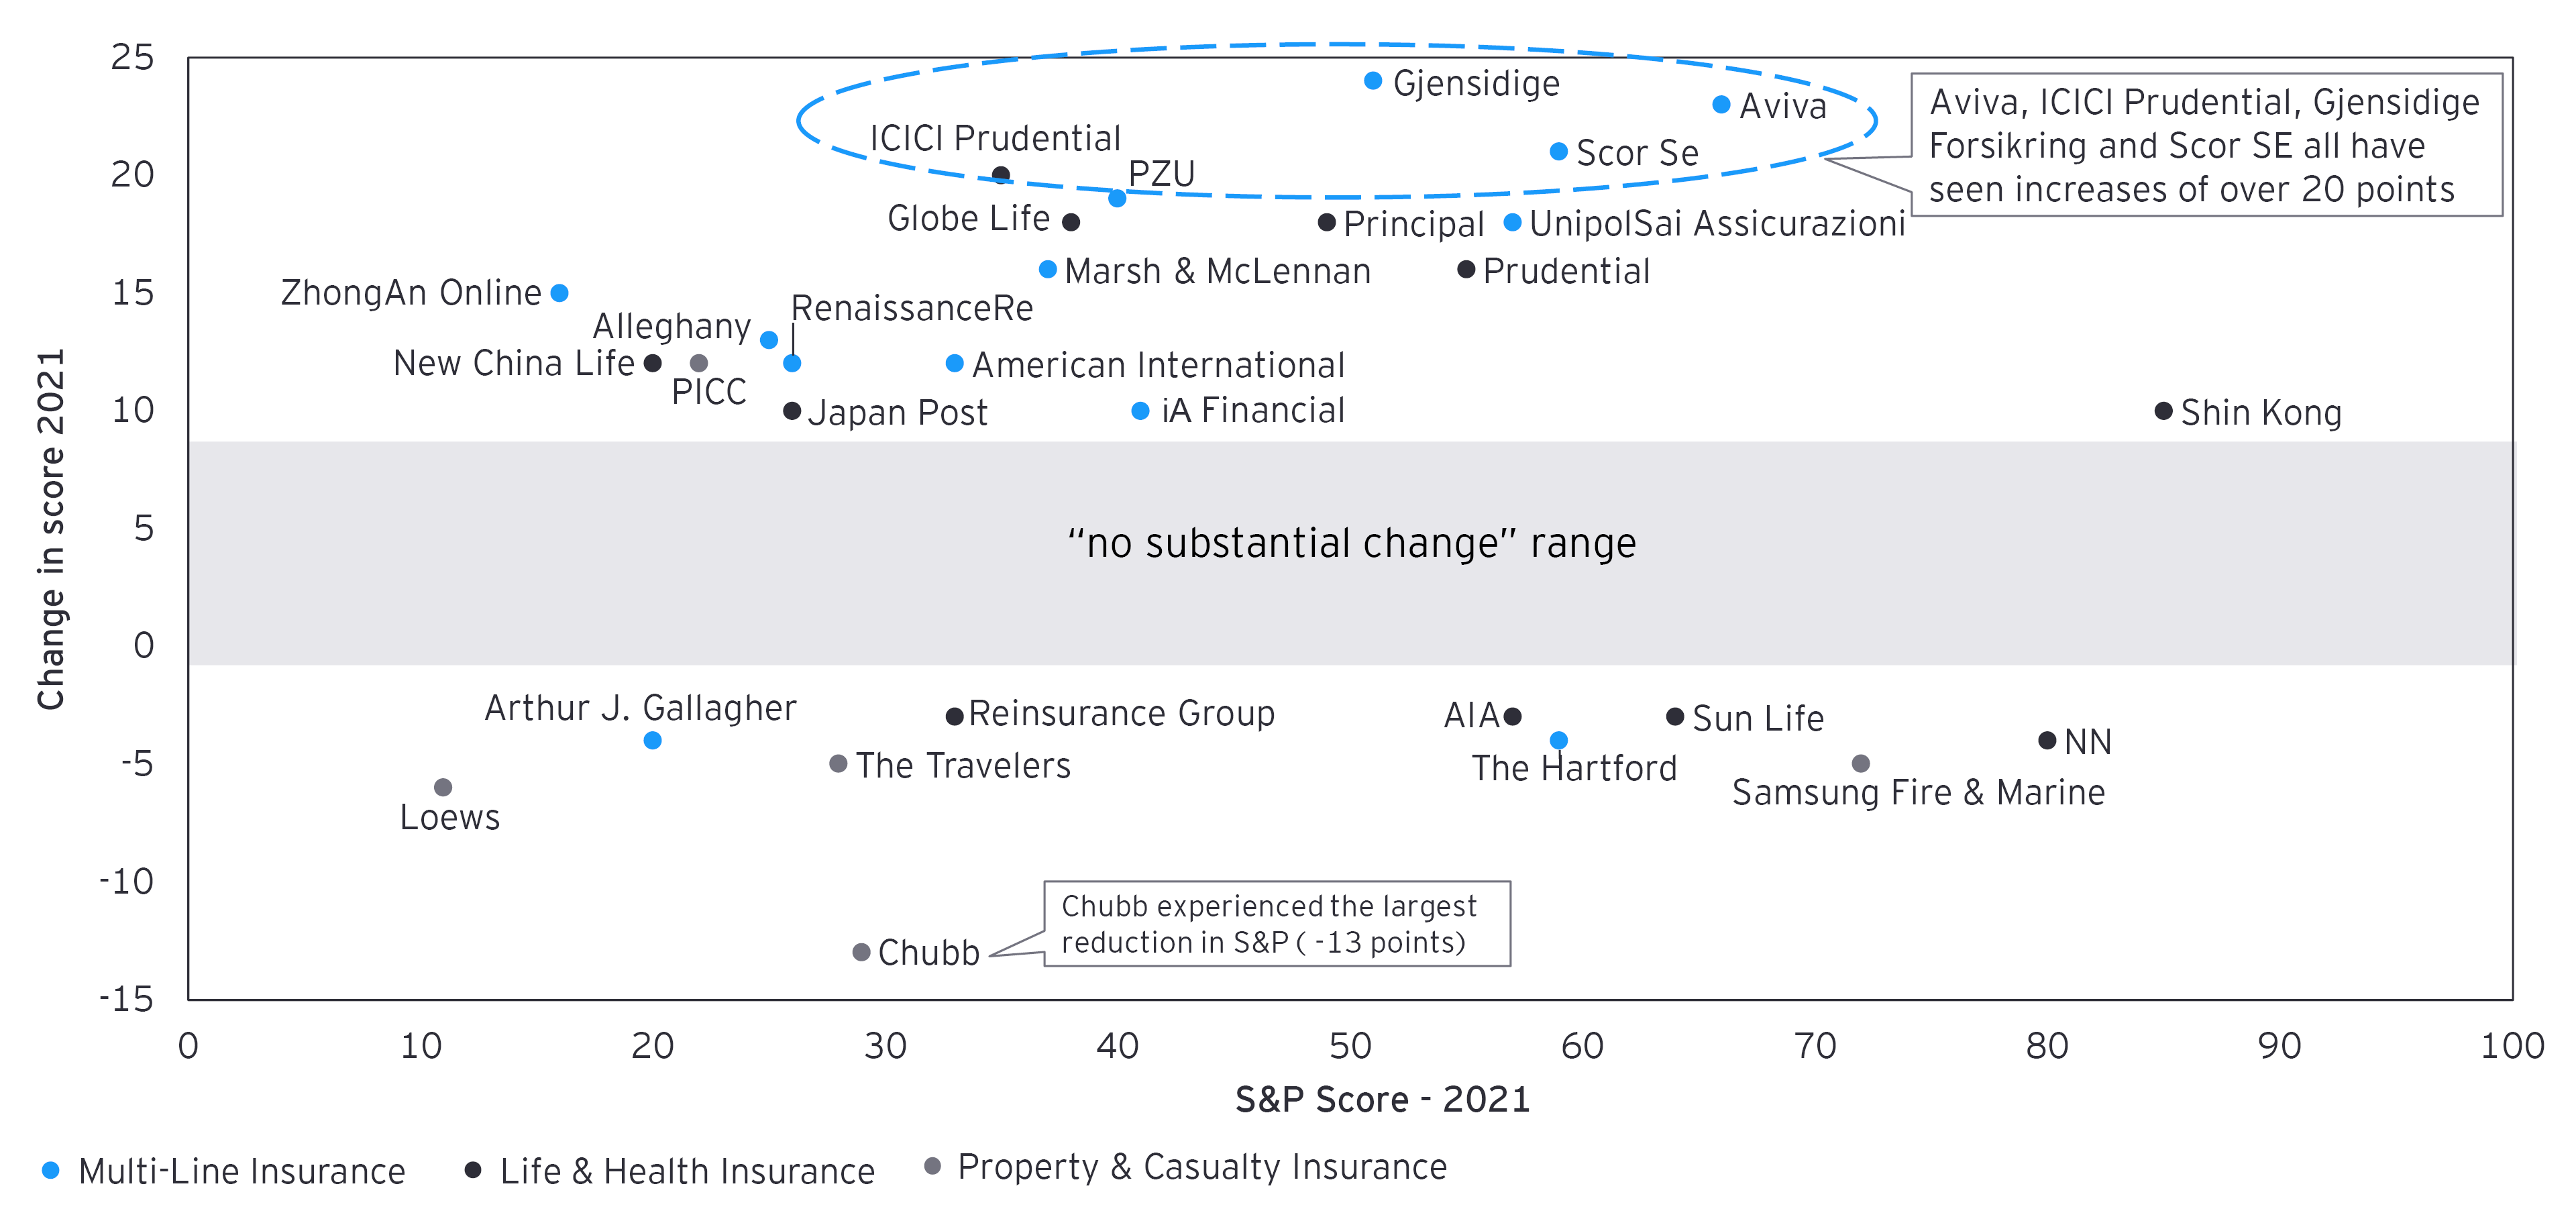Select the Aviva data point
Image resolution: width=2576 pixels, height=1221 pixels.
tap(1721, 105)
